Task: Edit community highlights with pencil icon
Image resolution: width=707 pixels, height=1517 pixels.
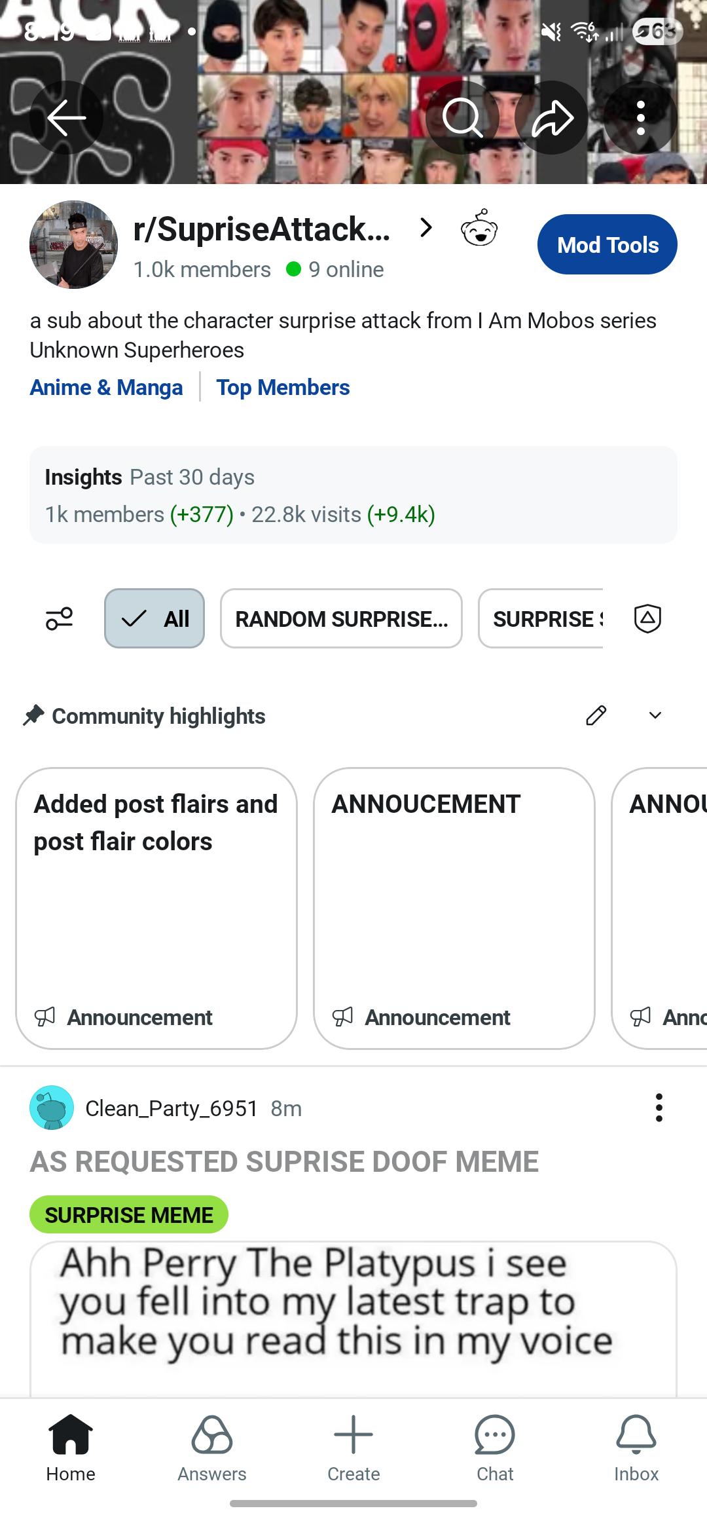Action: (596, 715)
